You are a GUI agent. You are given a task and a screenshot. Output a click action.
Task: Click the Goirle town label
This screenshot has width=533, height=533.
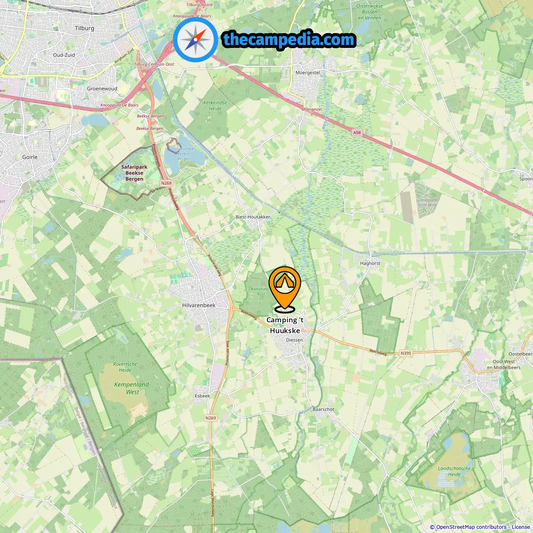[30, 157]
